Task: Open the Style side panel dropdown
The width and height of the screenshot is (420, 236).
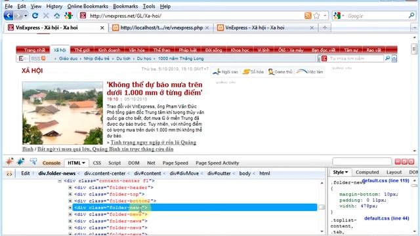Action: pyautogui.click(x=346, y=172)
